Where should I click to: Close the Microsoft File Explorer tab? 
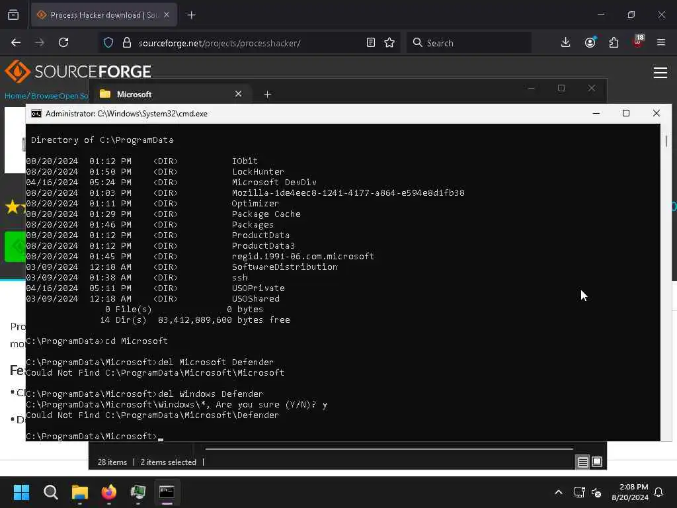click(238, 94)
